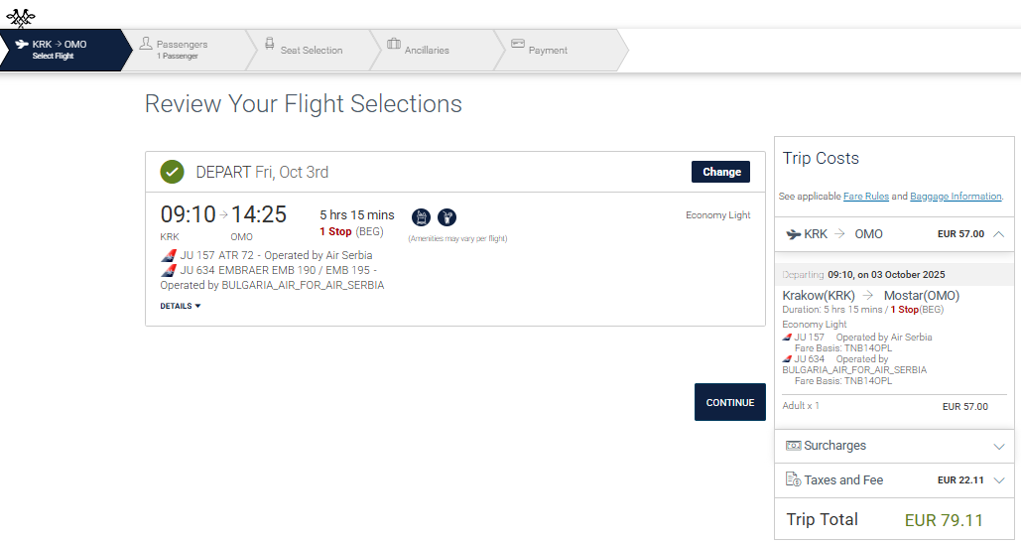1021x543 pixels.
Task: Expand the flight DETAILS dropdown
Action: pyautogui.click(x=181, y=306)
